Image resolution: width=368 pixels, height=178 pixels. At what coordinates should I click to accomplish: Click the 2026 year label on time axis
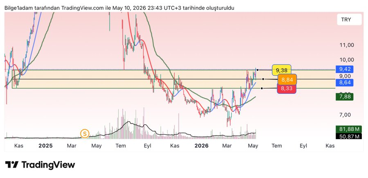202,146
